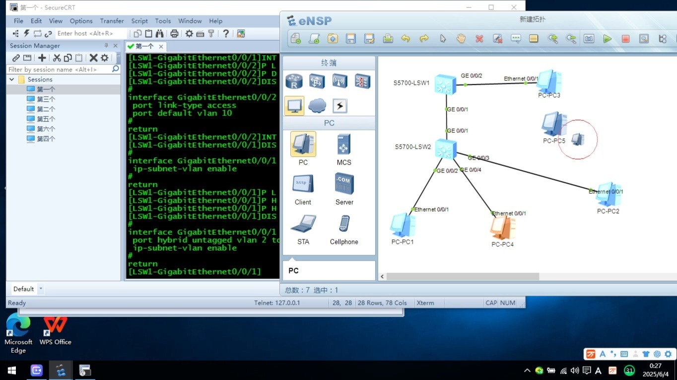Screen dimensions: 677x380
Task: Open the Default theme dropdown in SecureCRT
Action: (40, 289)
